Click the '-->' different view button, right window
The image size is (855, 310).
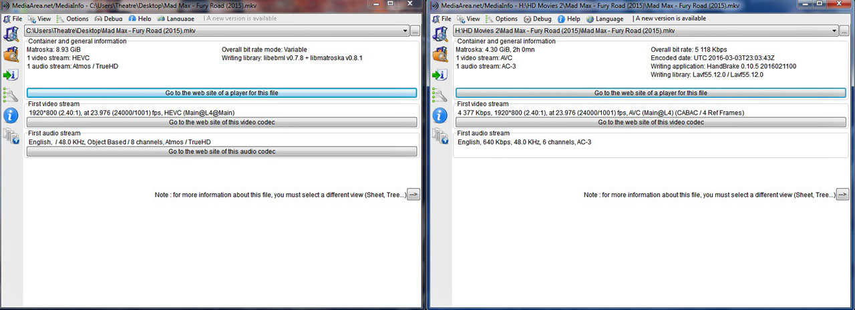point(842,195)
